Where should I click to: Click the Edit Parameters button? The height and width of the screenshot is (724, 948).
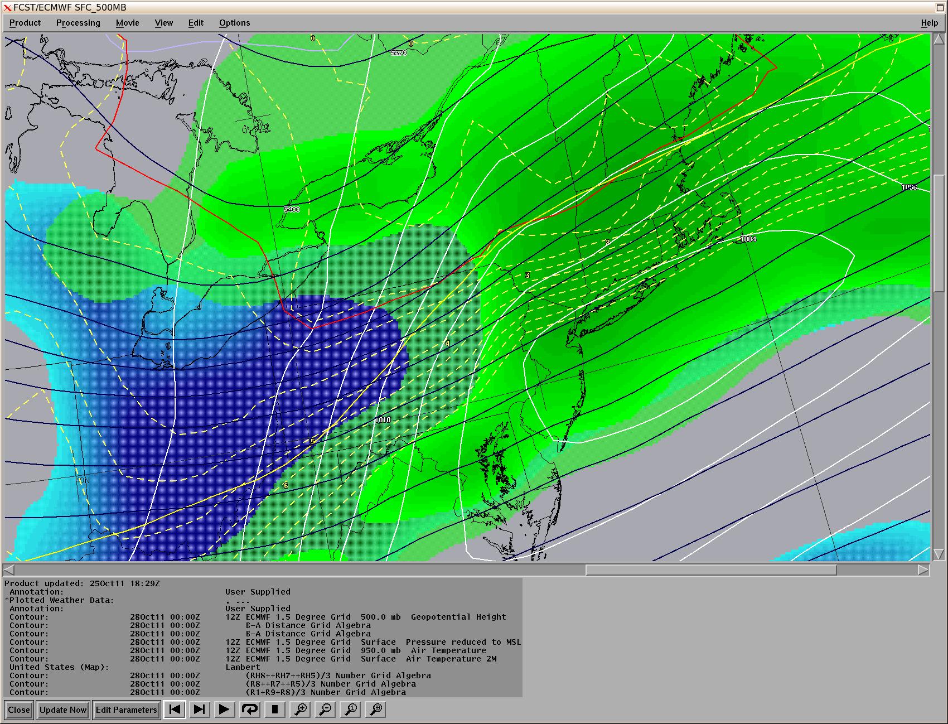[x=127, y=710]
